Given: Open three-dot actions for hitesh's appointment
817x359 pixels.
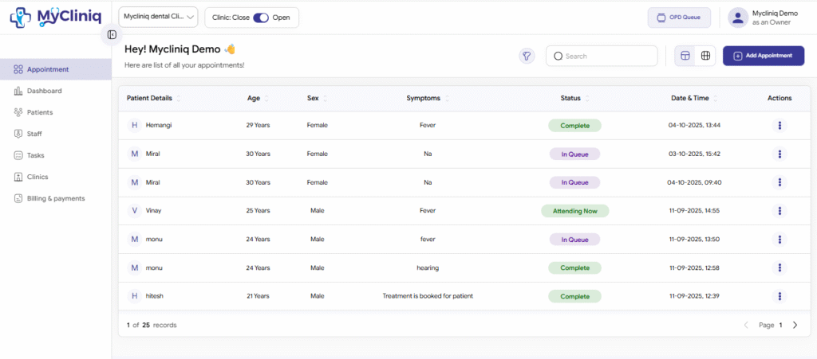Looking at the screenshot, I should 780,296.
